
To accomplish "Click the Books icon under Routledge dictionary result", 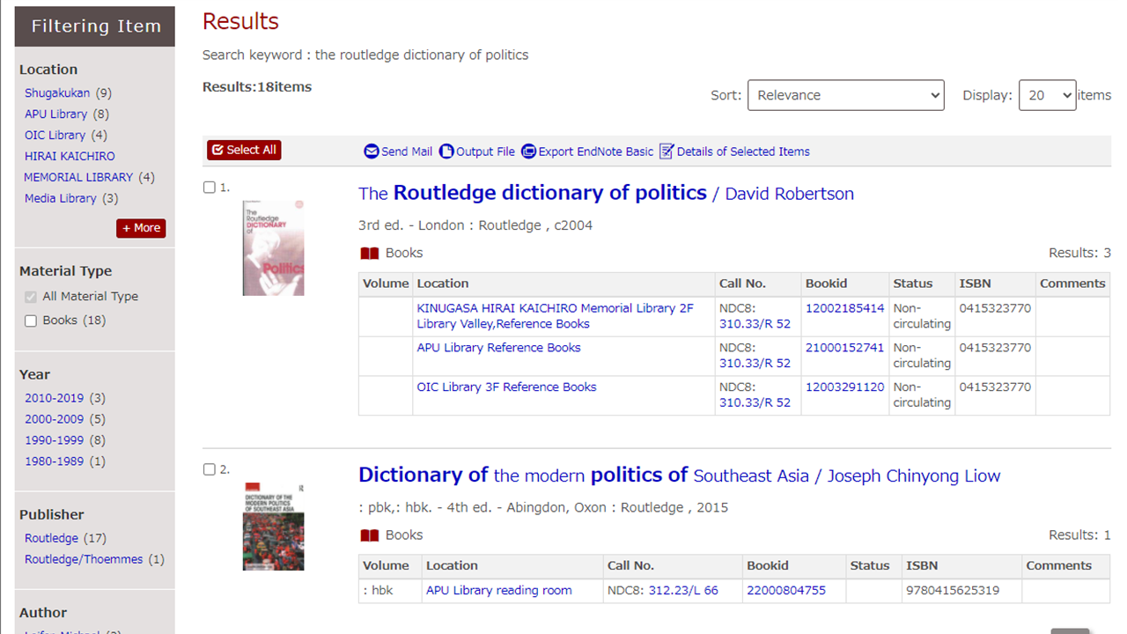I will click(x=370, y=254).
